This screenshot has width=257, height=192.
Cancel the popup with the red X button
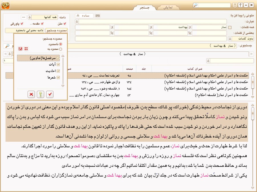31,94
